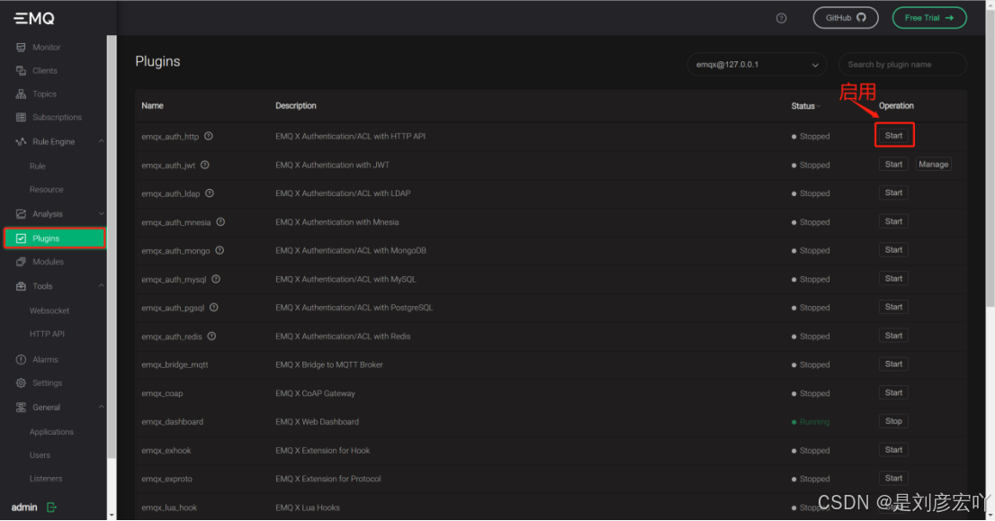Click the admin username label

(24, 507)
